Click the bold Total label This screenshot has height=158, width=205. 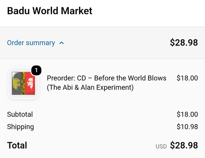click(17, 145)
